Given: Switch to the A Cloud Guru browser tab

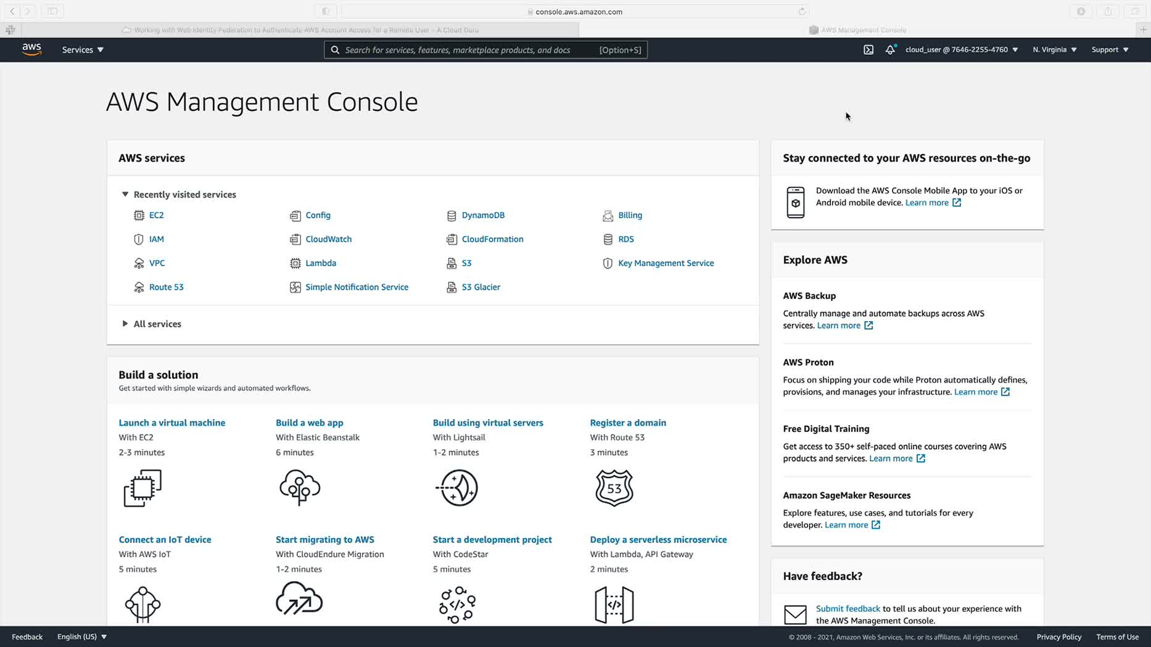Looking at the screenshot, I should click(x=300, y=30).
